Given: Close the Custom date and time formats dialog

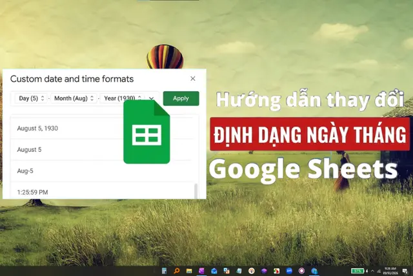Looking at the screenshot, I should 193,79.
